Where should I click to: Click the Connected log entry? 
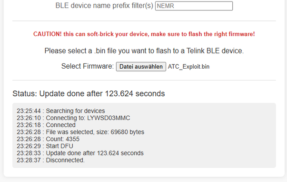46,125
